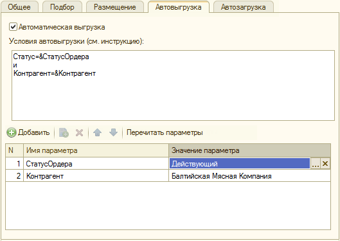Click the green Add plus icon

tap(12, 132)
